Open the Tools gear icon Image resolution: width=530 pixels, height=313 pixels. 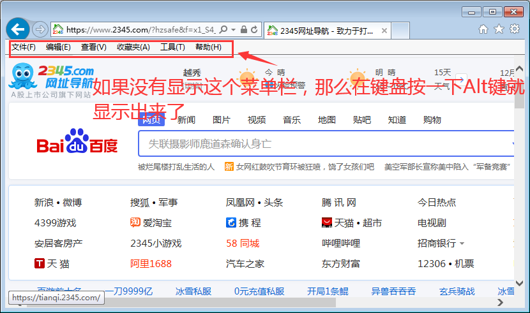[515, 29]
